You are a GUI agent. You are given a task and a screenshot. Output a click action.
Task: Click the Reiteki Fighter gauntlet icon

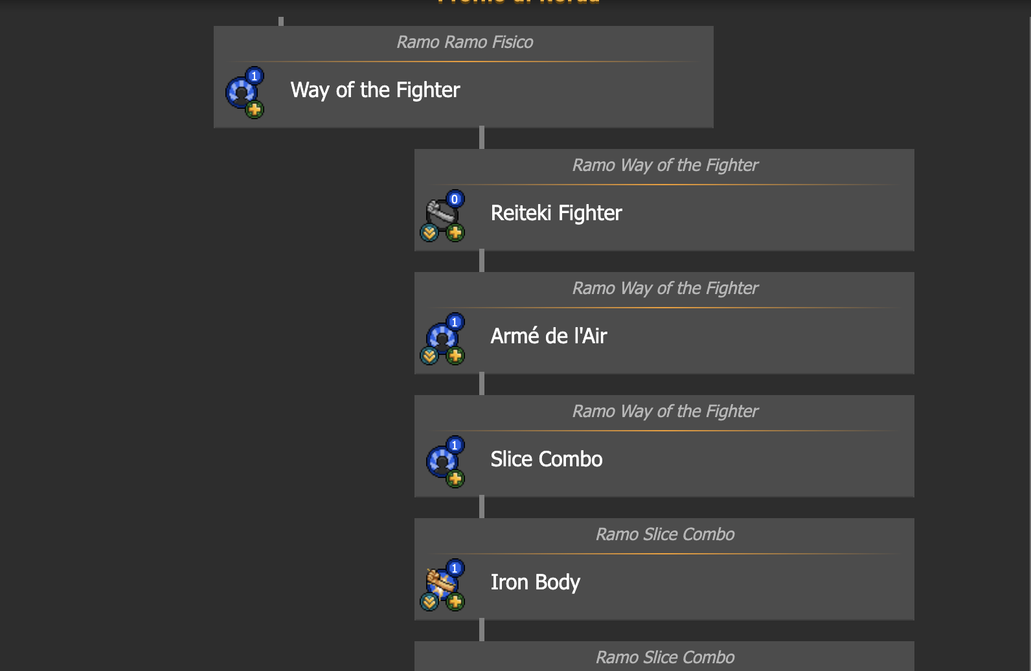click(x=442, y=214)
